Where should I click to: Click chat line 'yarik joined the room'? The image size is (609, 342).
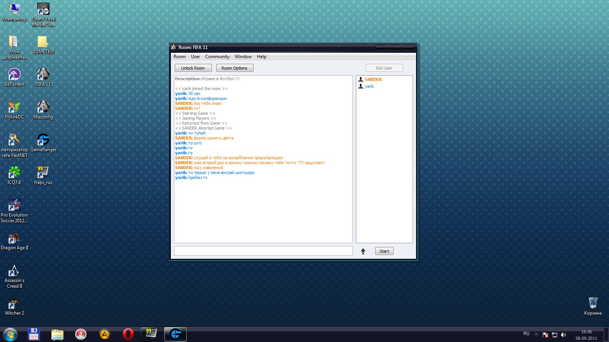[201, 89]
